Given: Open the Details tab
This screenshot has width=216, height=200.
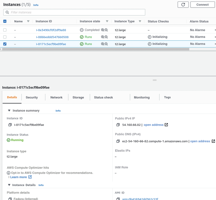Looking at the screenshot, I should (x=12, y=97).
